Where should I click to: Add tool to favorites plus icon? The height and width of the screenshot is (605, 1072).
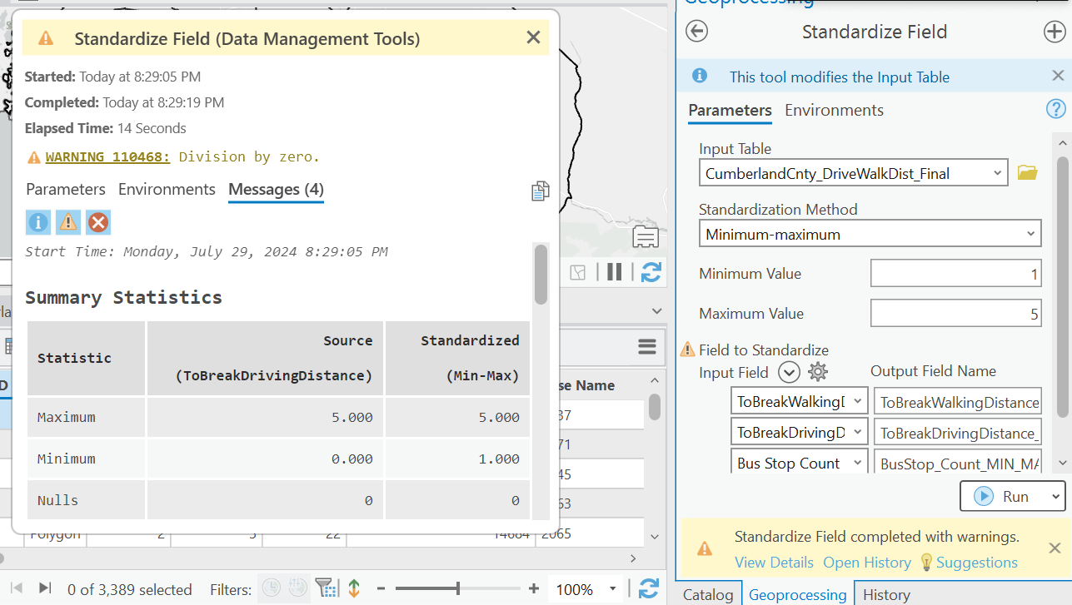click(x=1054, y=32)
